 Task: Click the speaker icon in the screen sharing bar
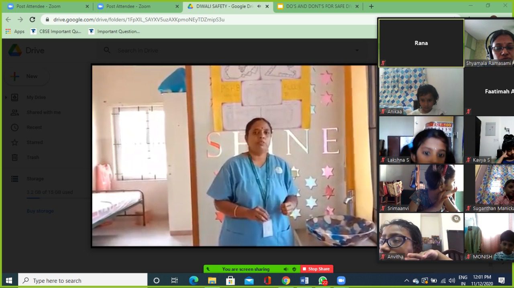[x=286, y=269]
